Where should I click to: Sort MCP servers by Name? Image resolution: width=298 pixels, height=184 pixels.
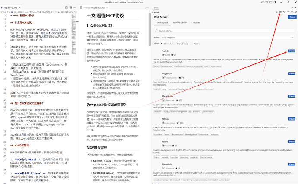click(191, 44)
